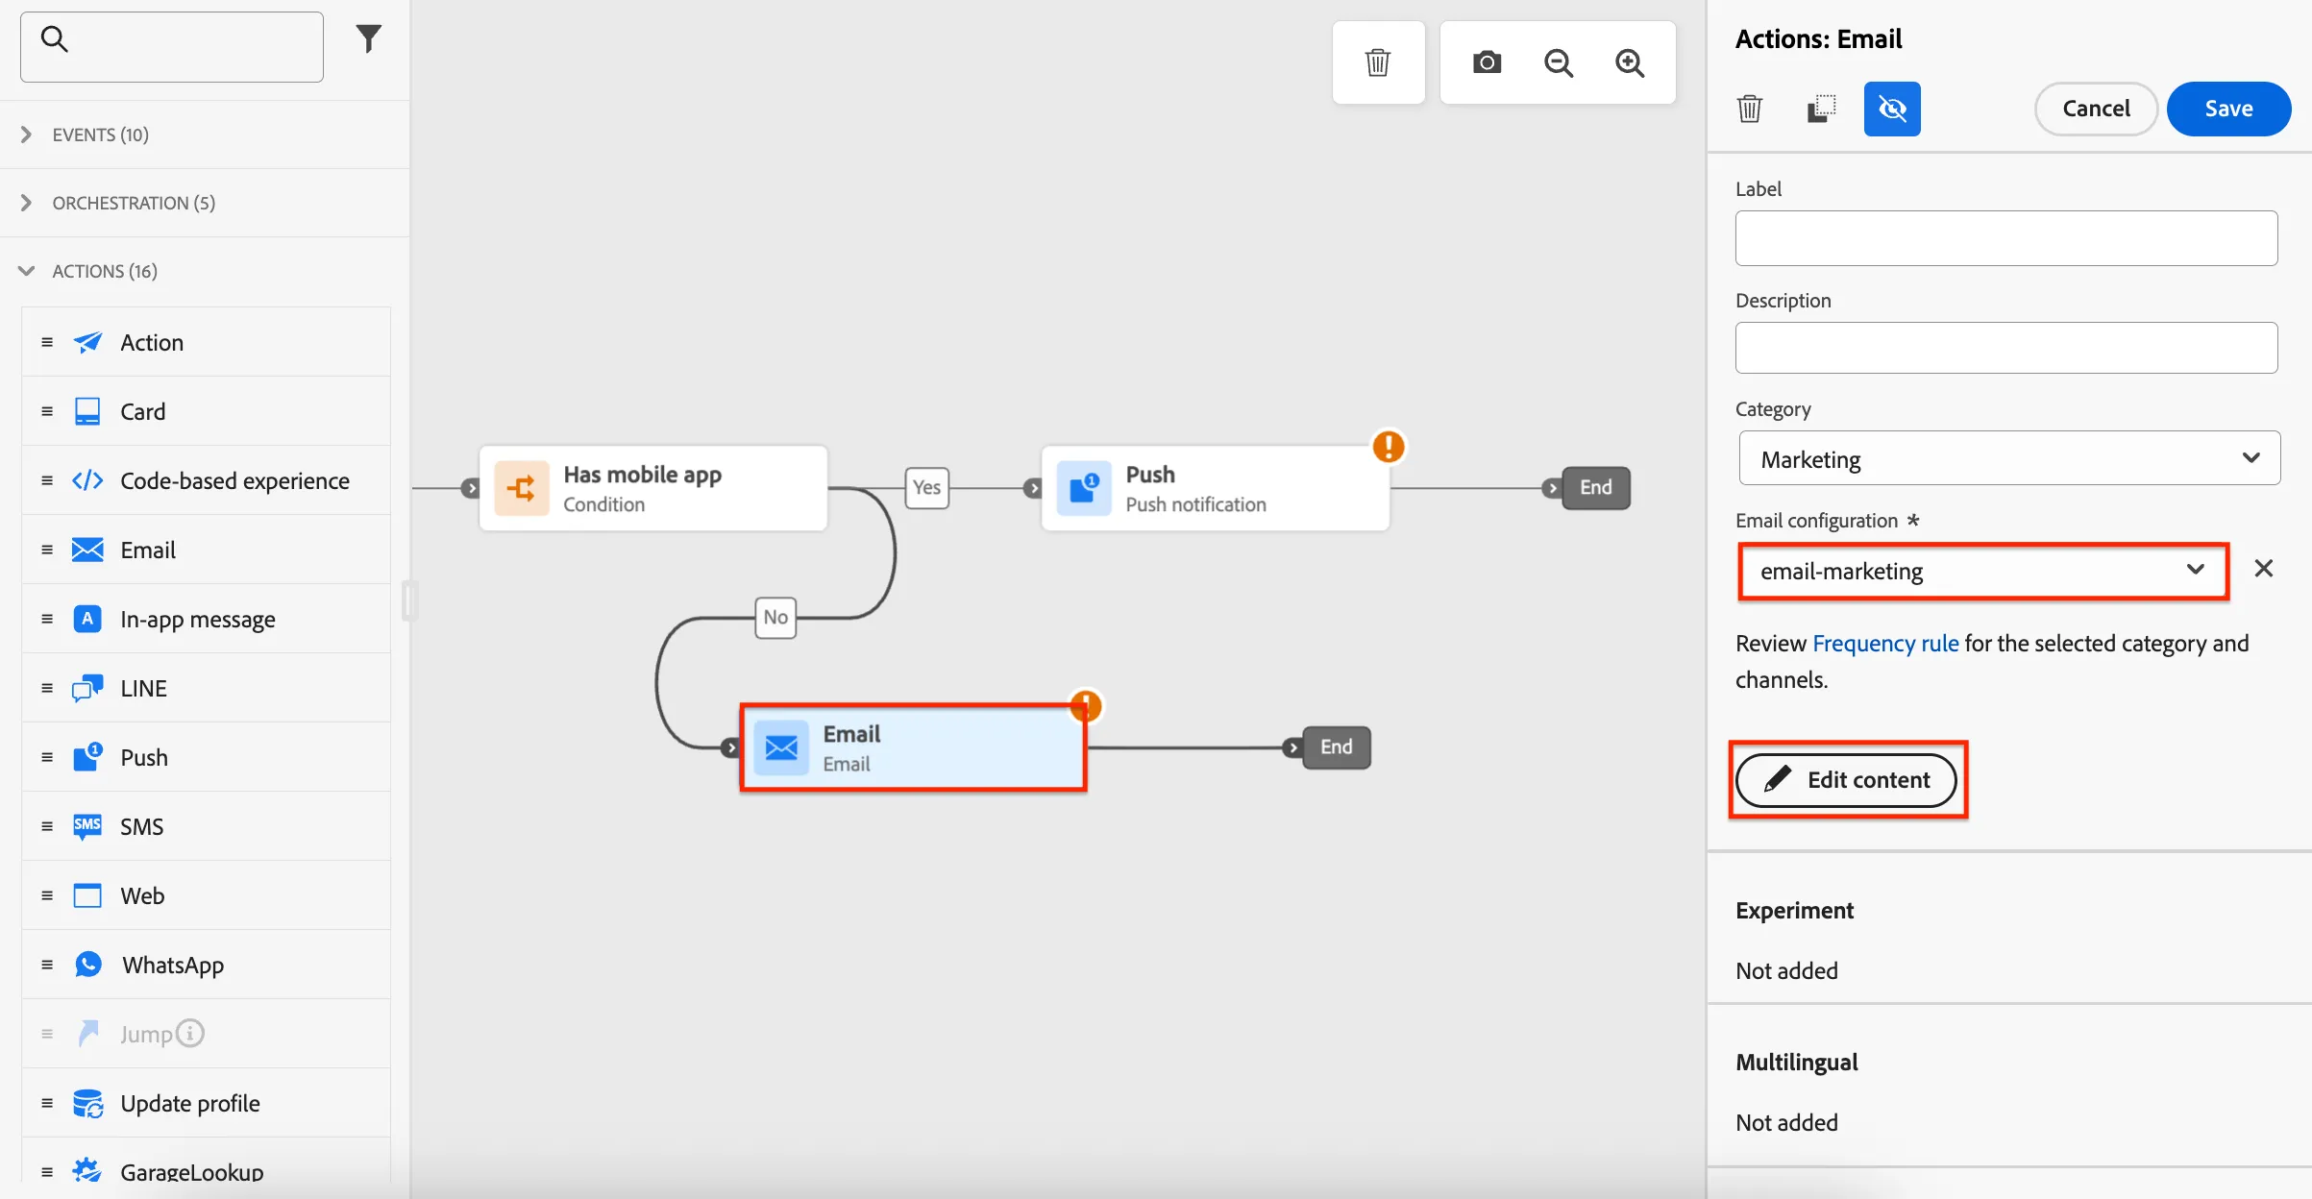
Task: Click the Save button
Action: pos(2228,109)
